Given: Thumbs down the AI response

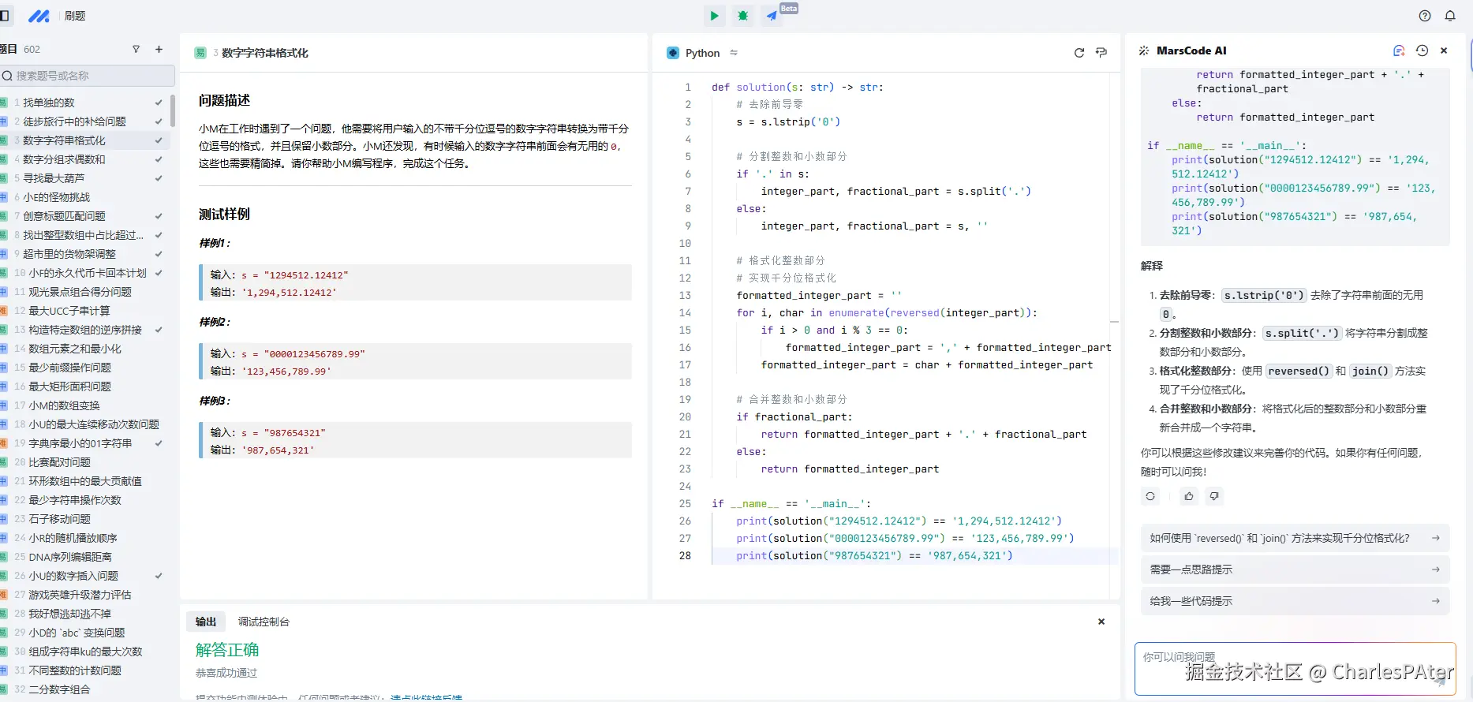Looking at the screenshot, I should [1214, 496].
